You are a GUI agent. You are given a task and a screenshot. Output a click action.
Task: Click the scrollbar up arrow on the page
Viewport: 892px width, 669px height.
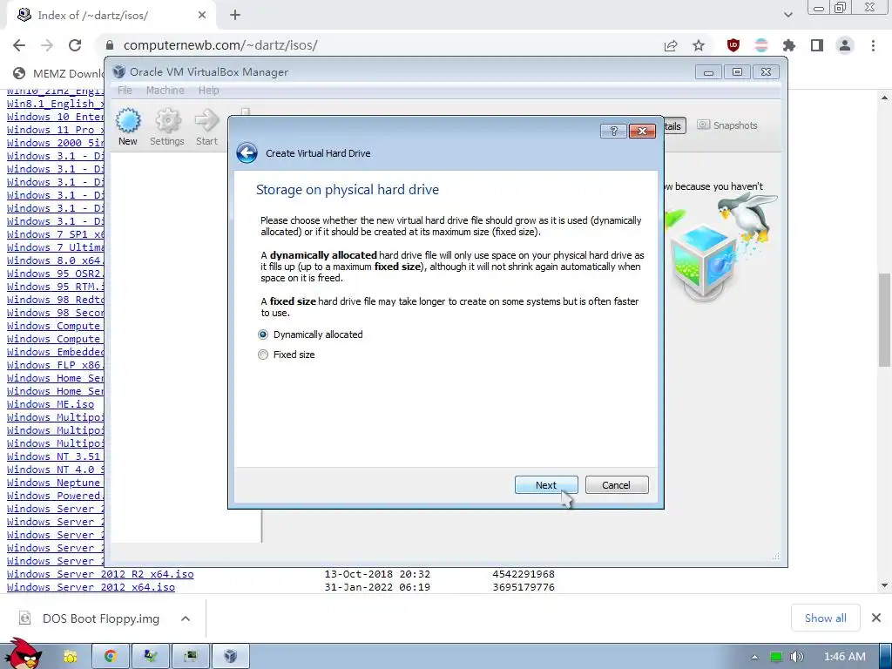[884, 98]
